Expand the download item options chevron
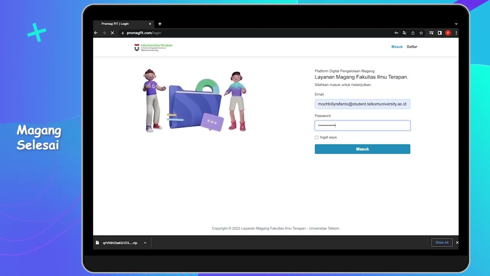This screenshot has height=276, width=490. coord(145,243)
